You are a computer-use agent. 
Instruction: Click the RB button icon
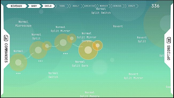(x=169, y=40)
